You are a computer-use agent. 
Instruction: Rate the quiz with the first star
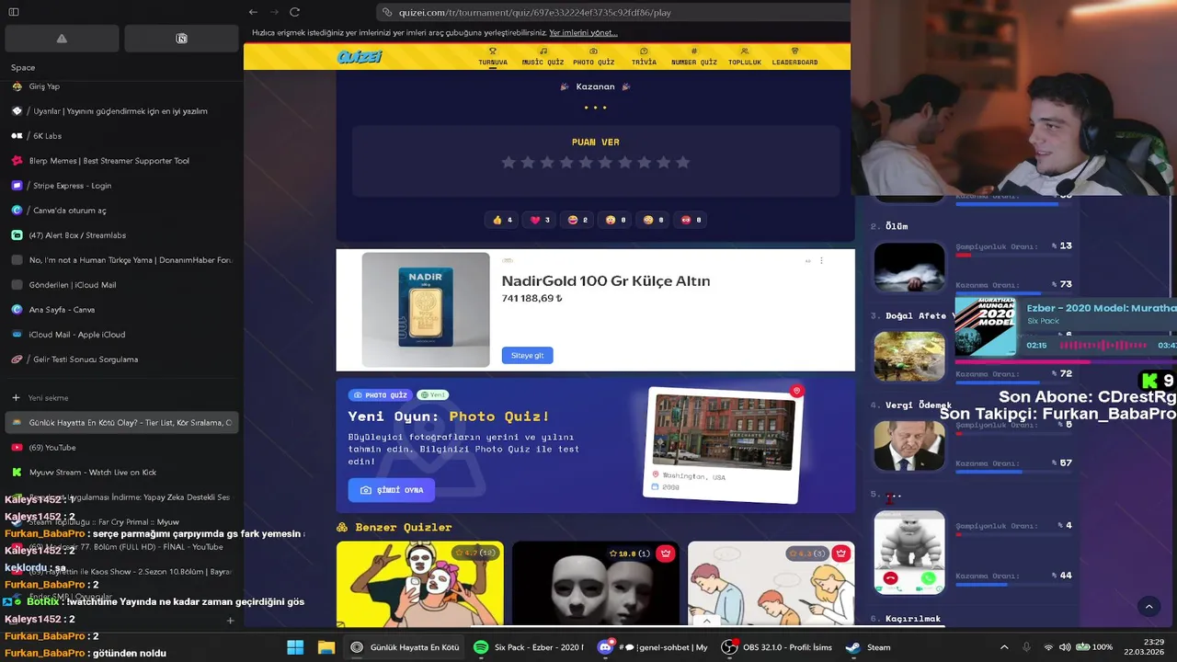pyautogui.click(x=508, y=162)
